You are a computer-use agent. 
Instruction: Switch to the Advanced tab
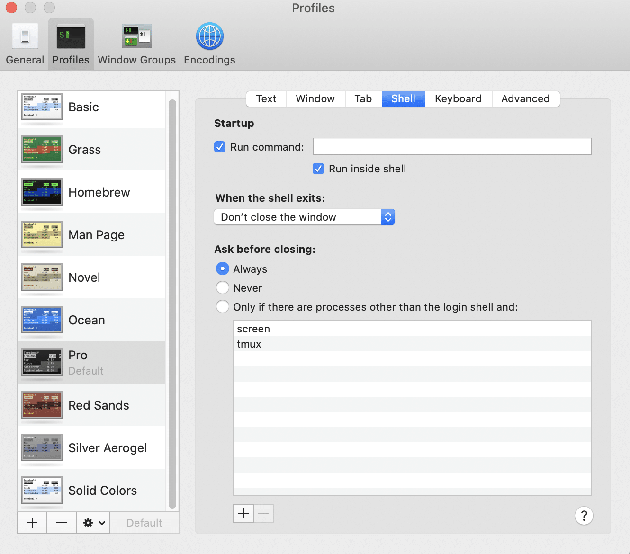(525, 98)
